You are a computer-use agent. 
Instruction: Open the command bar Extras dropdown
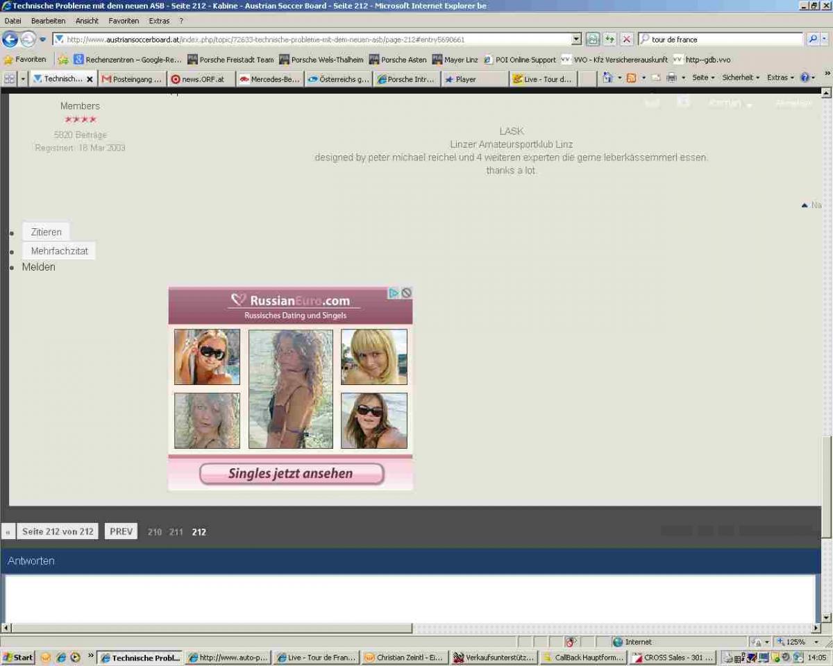tap(780, 78)
